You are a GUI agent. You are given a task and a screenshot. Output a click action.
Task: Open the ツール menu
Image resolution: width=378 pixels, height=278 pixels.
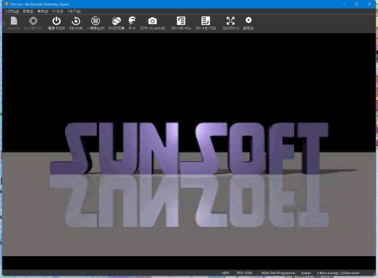[x=57, y=12]
